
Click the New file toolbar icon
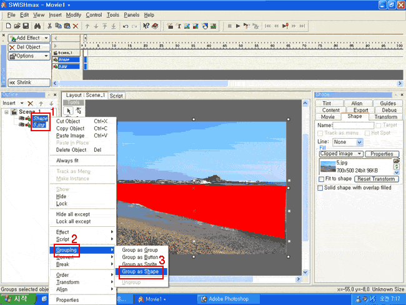pos(8,26)
